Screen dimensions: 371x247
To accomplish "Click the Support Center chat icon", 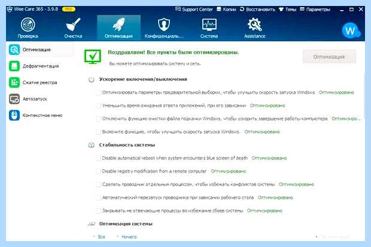I will tap(178, 9).
